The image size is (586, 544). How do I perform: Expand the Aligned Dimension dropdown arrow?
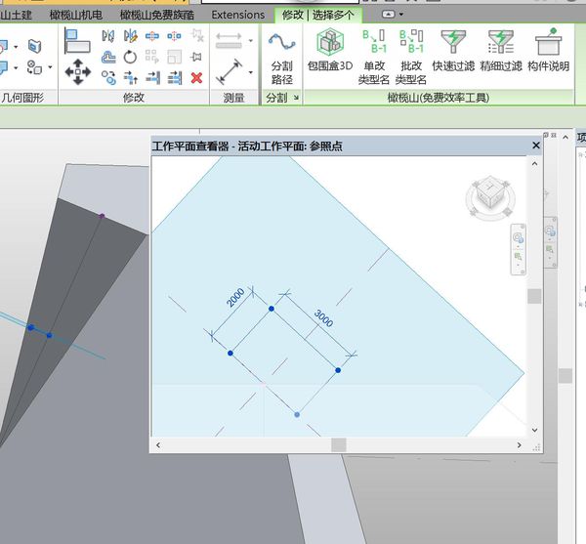point(251,40)
